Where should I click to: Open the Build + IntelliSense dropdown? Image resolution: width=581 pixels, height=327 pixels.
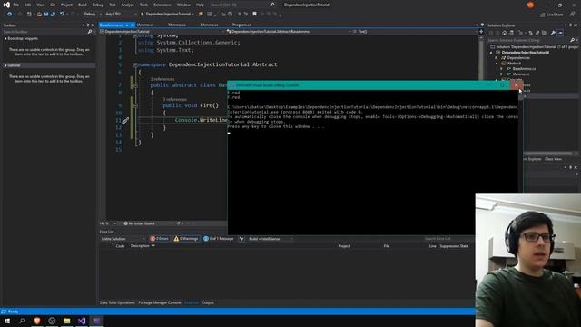(x=271, y=239)
